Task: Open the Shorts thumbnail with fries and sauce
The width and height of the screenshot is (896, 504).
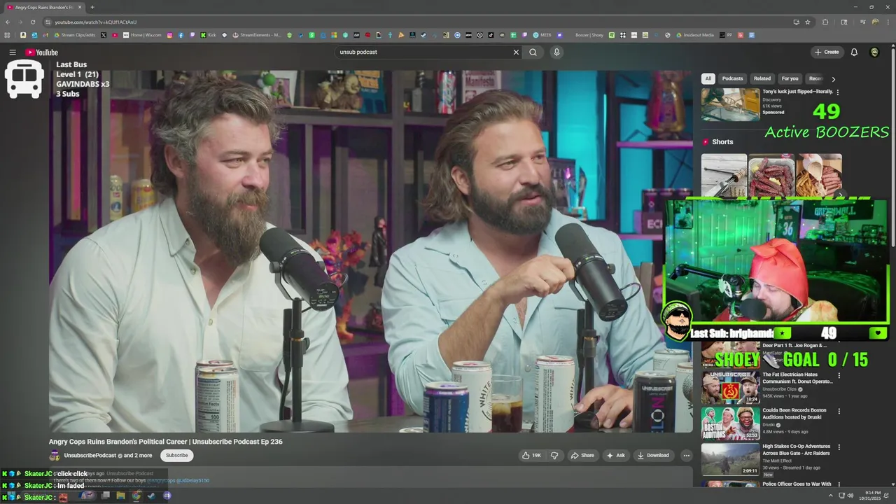Action: tap(818, 176)
